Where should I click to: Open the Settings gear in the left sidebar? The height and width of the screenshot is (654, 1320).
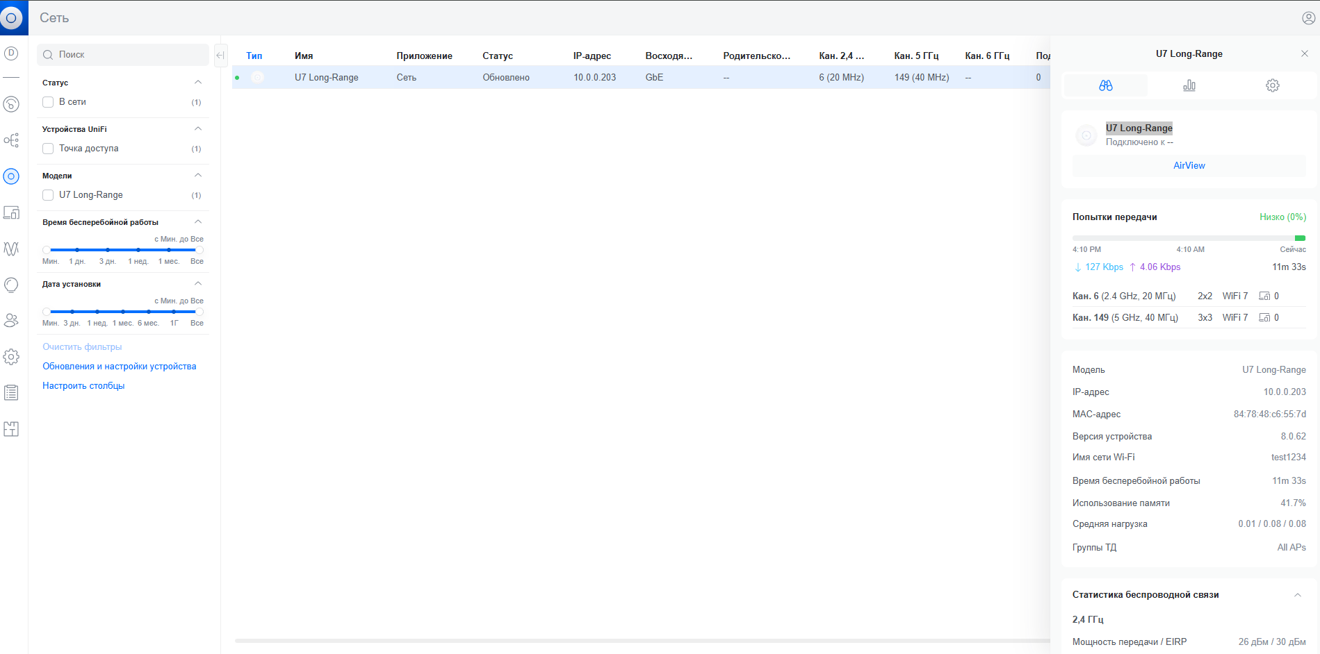click(11, 357)
